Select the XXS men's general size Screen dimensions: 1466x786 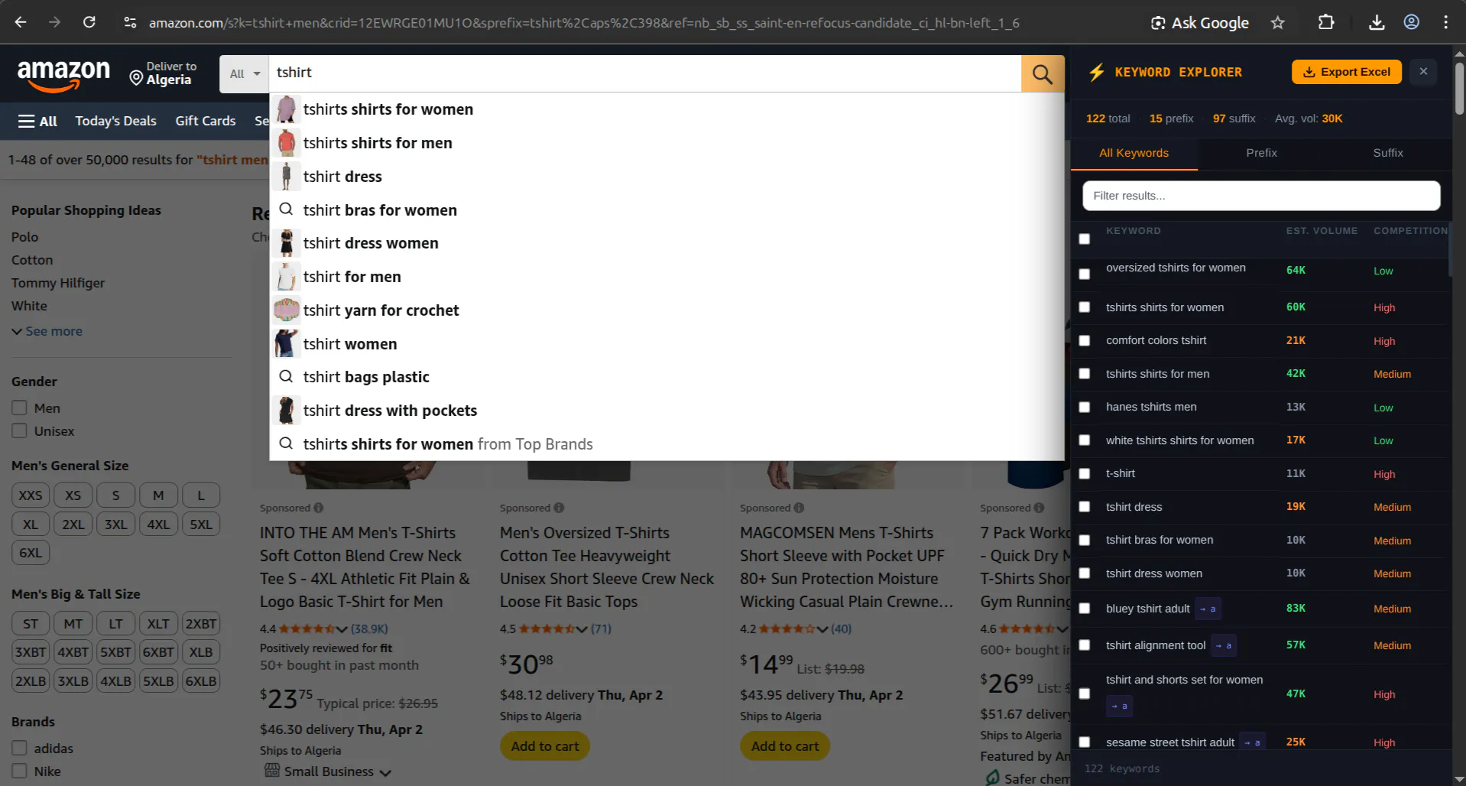click(31, 495)
